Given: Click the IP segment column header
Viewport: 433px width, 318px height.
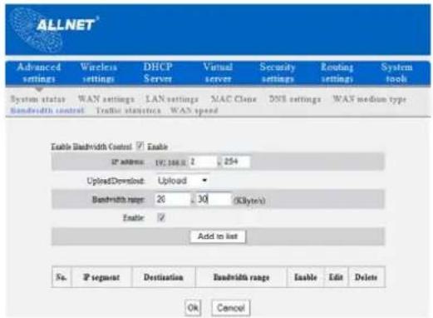Looking at the screenshot, I should tap(101, 277).
